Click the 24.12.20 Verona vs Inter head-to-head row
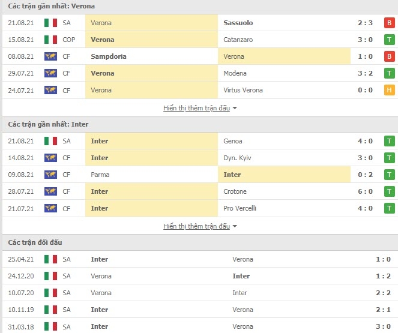Viewport: 398px width, 333px height. (200, 276)
